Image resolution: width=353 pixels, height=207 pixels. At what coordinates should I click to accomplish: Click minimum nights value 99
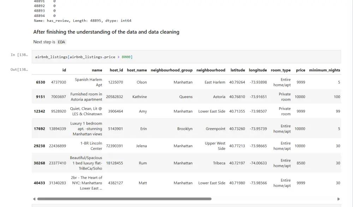(338, 111)
